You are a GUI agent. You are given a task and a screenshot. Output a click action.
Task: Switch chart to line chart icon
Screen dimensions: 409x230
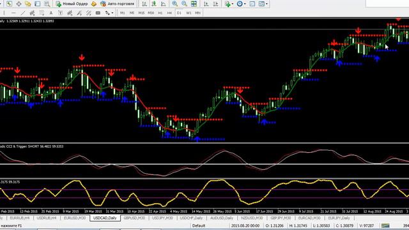tap(164, 4)
